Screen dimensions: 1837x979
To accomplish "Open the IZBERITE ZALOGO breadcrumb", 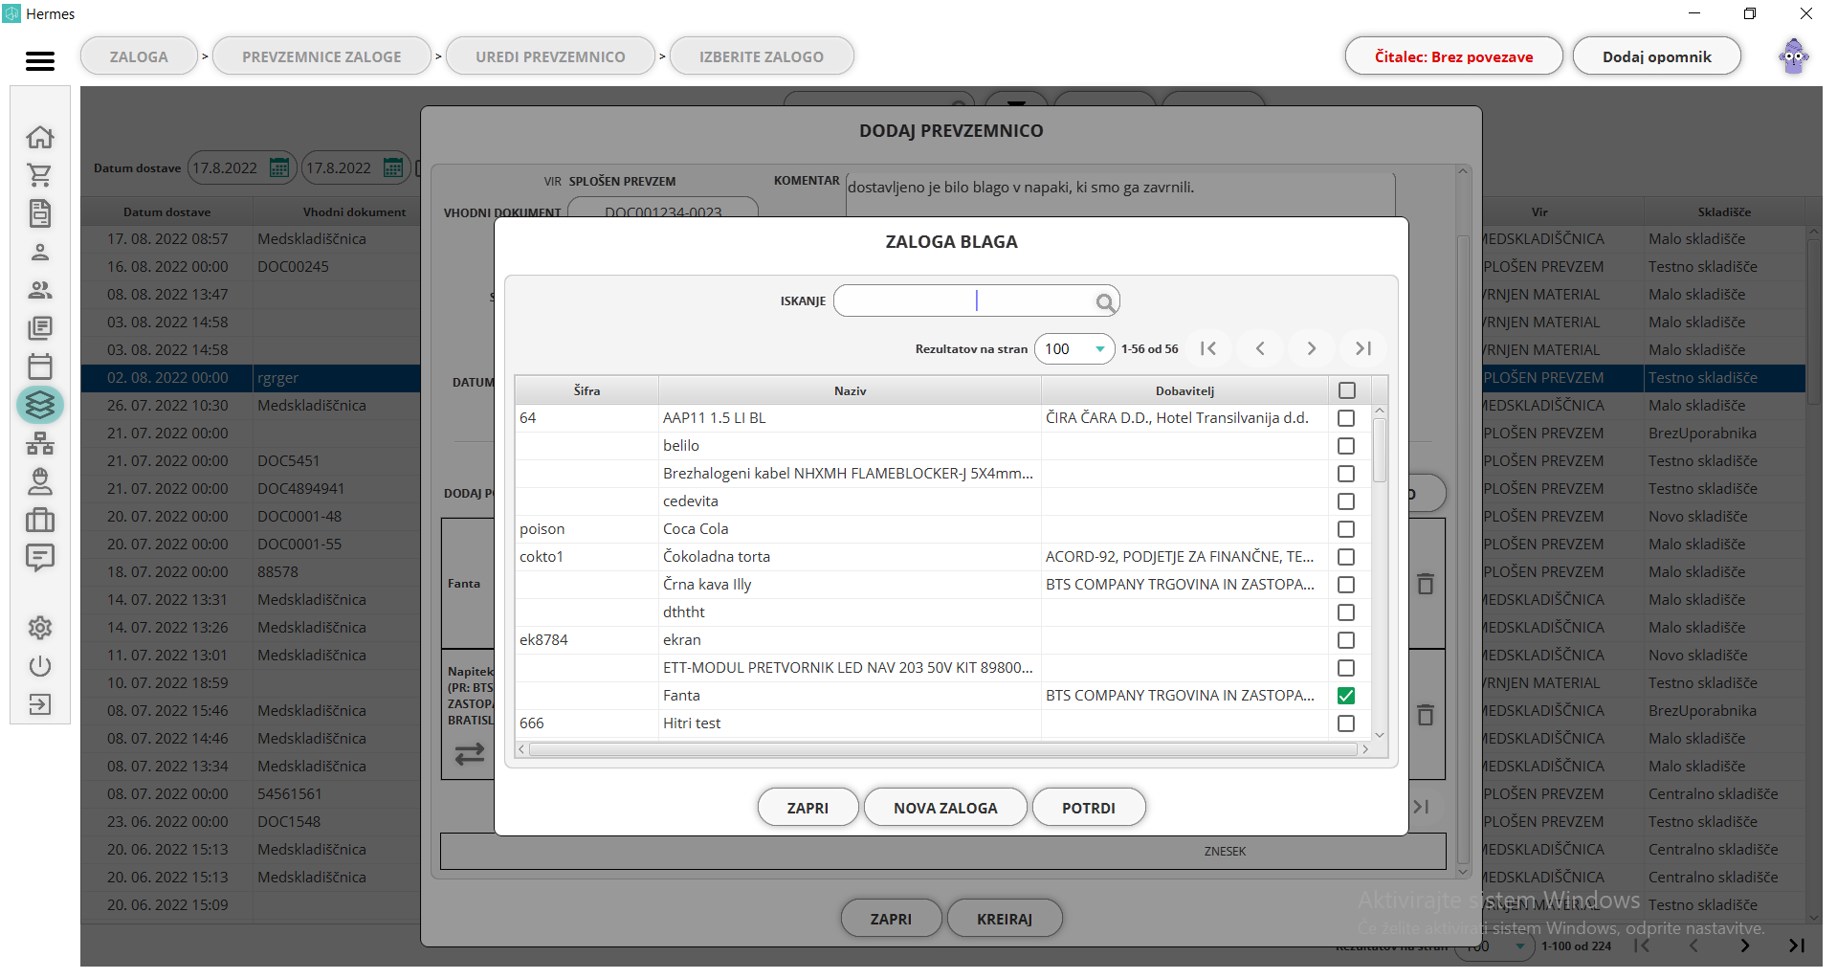I will [762, 56].
